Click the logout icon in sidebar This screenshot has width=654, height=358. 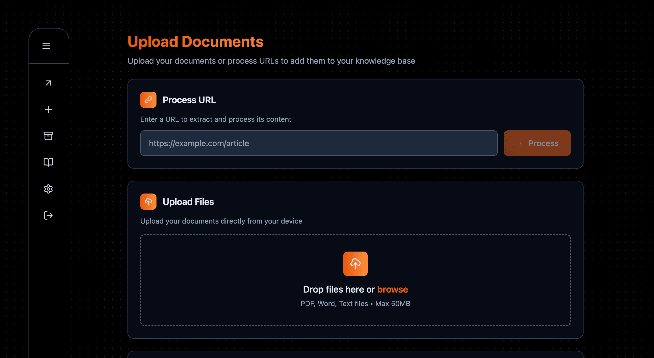coord(48,215)
